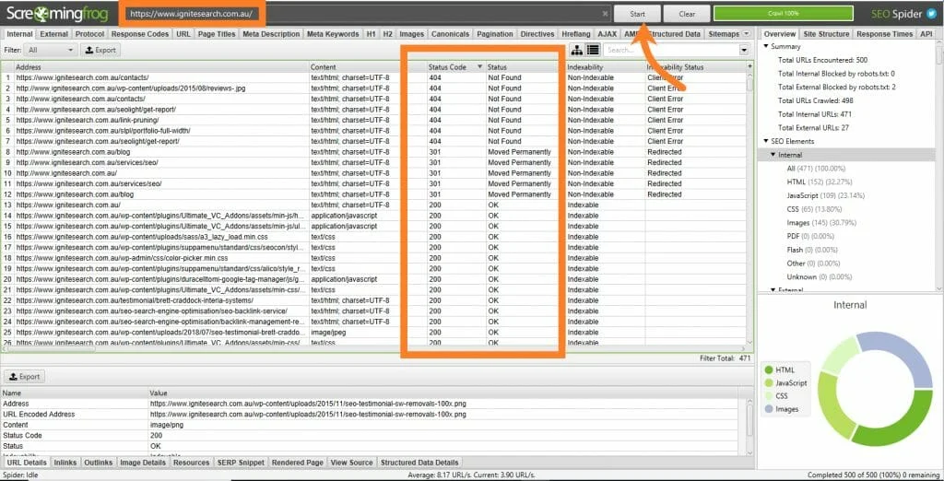The height and width of the screenshot is (481, 944).
Task: Select row 23 seo-backlink-service URL
Action: pos(152,311)
